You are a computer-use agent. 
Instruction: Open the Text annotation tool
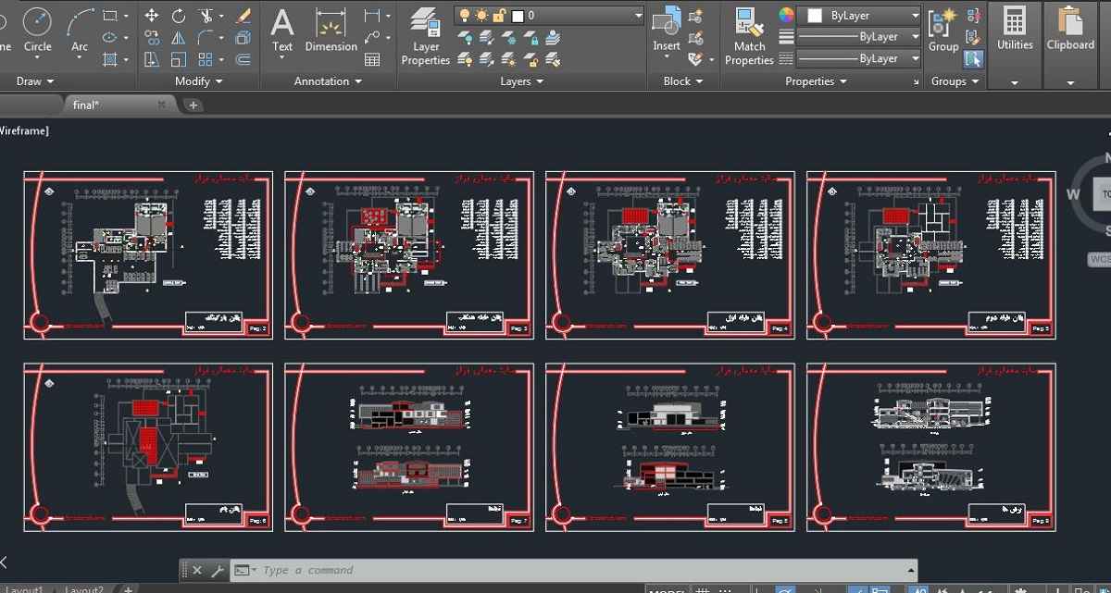pos(282,30)
